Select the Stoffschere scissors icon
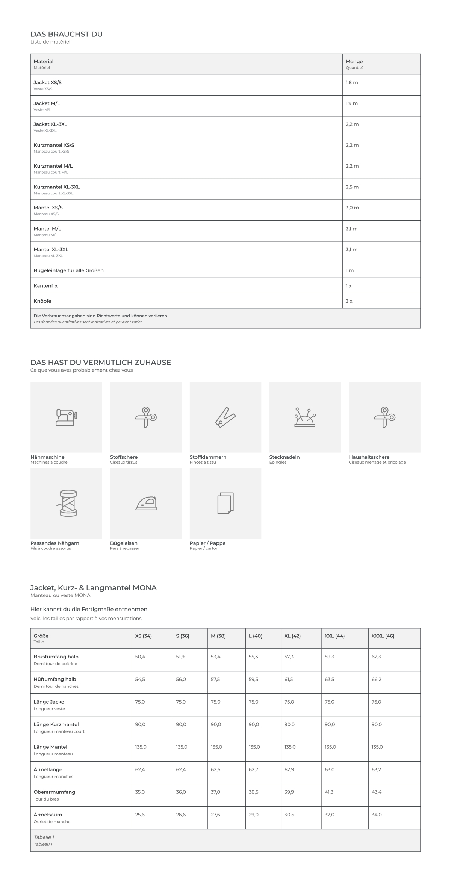451x889 pixels. pos(146,417)
